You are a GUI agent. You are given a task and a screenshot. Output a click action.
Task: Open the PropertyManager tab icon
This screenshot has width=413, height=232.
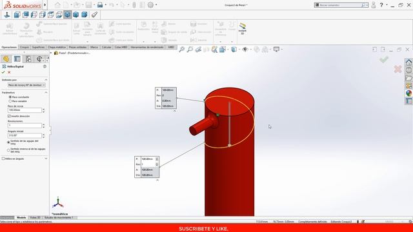point(17,59)
